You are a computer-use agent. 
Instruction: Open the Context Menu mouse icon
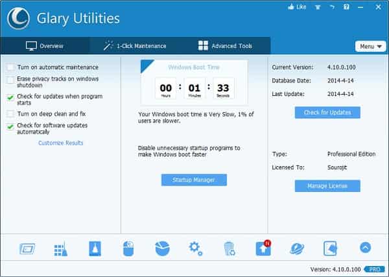coord(128,248)
